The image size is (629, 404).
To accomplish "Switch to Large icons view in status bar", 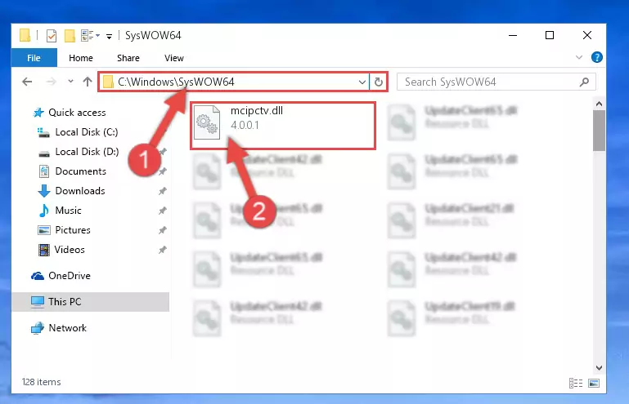I will 594,383.
